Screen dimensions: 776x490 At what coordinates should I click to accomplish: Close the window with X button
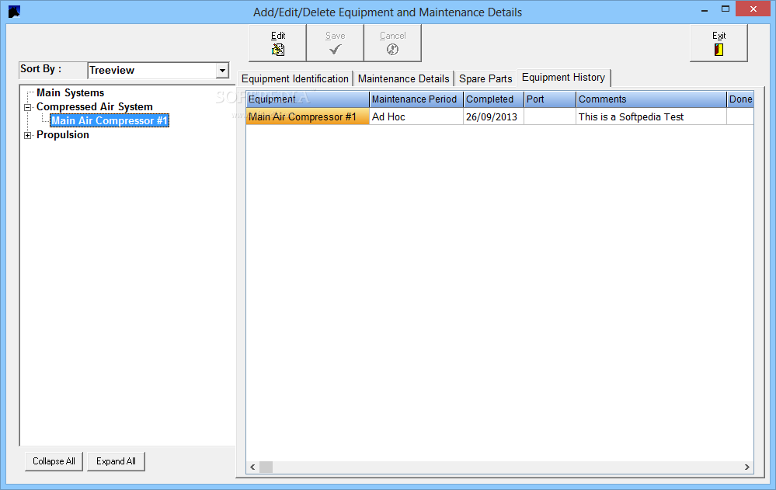[x=753, y=9]
